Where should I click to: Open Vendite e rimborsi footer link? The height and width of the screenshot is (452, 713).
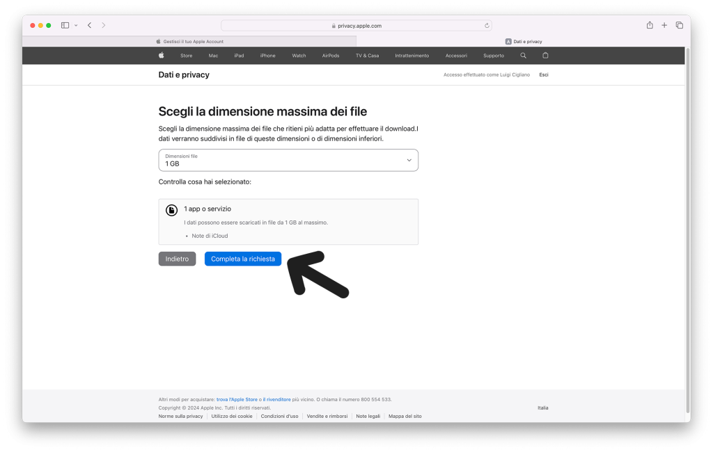pos(327,416)
